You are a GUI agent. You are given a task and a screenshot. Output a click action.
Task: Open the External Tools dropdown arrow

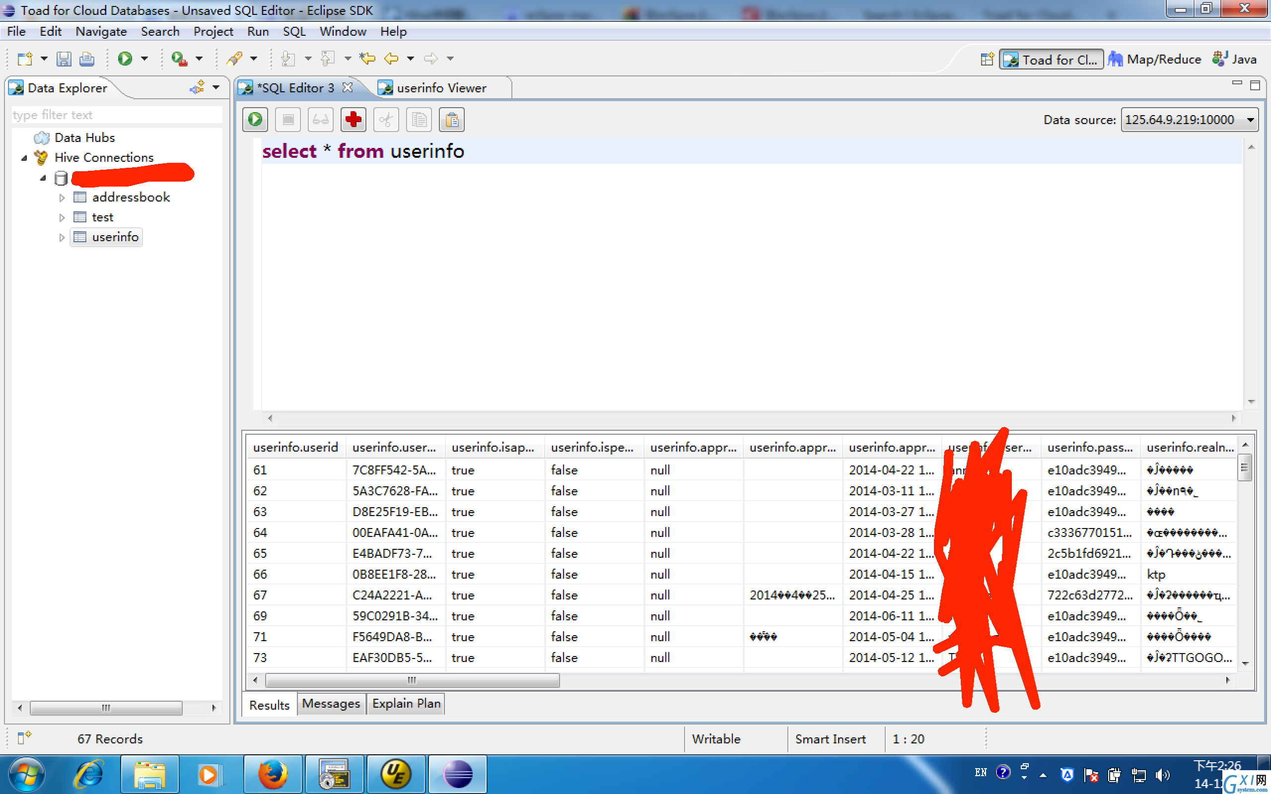[199, 58]
